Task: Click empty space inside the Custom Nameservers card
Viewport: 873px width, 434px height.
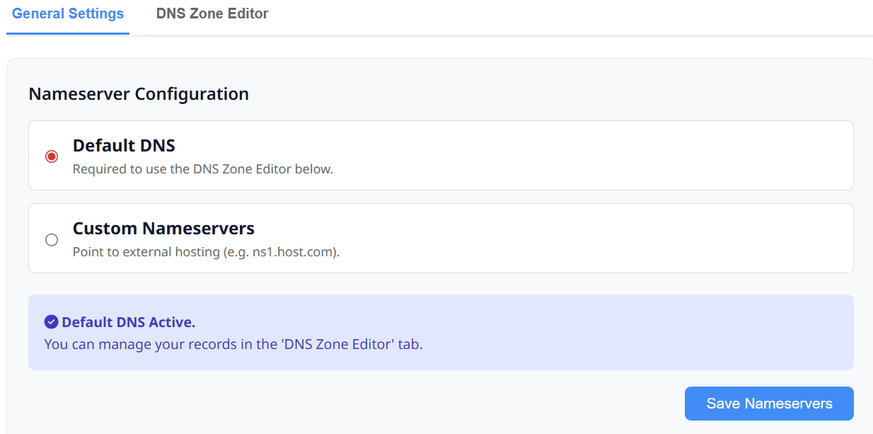Action: [x=566, y=239]
